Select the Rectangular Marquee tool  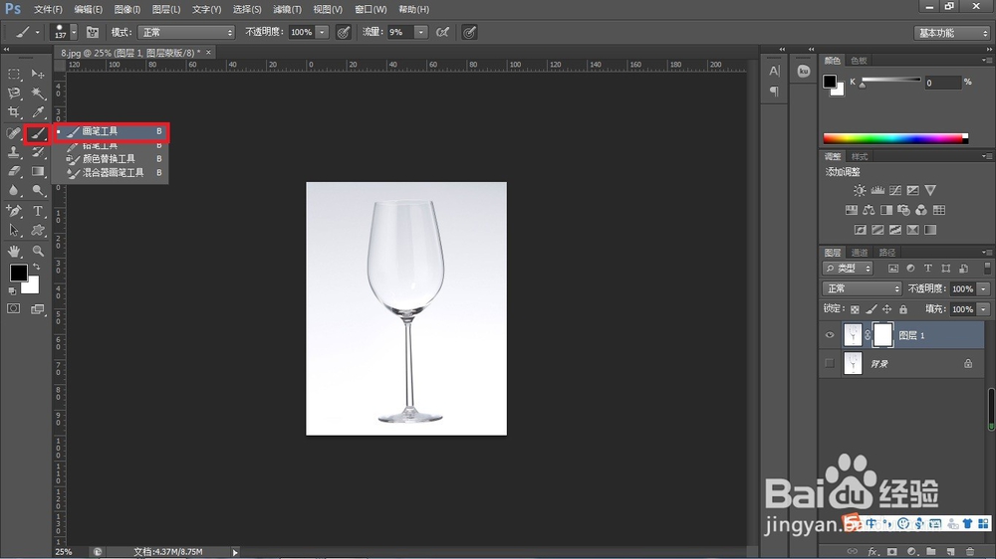(14, 75)
